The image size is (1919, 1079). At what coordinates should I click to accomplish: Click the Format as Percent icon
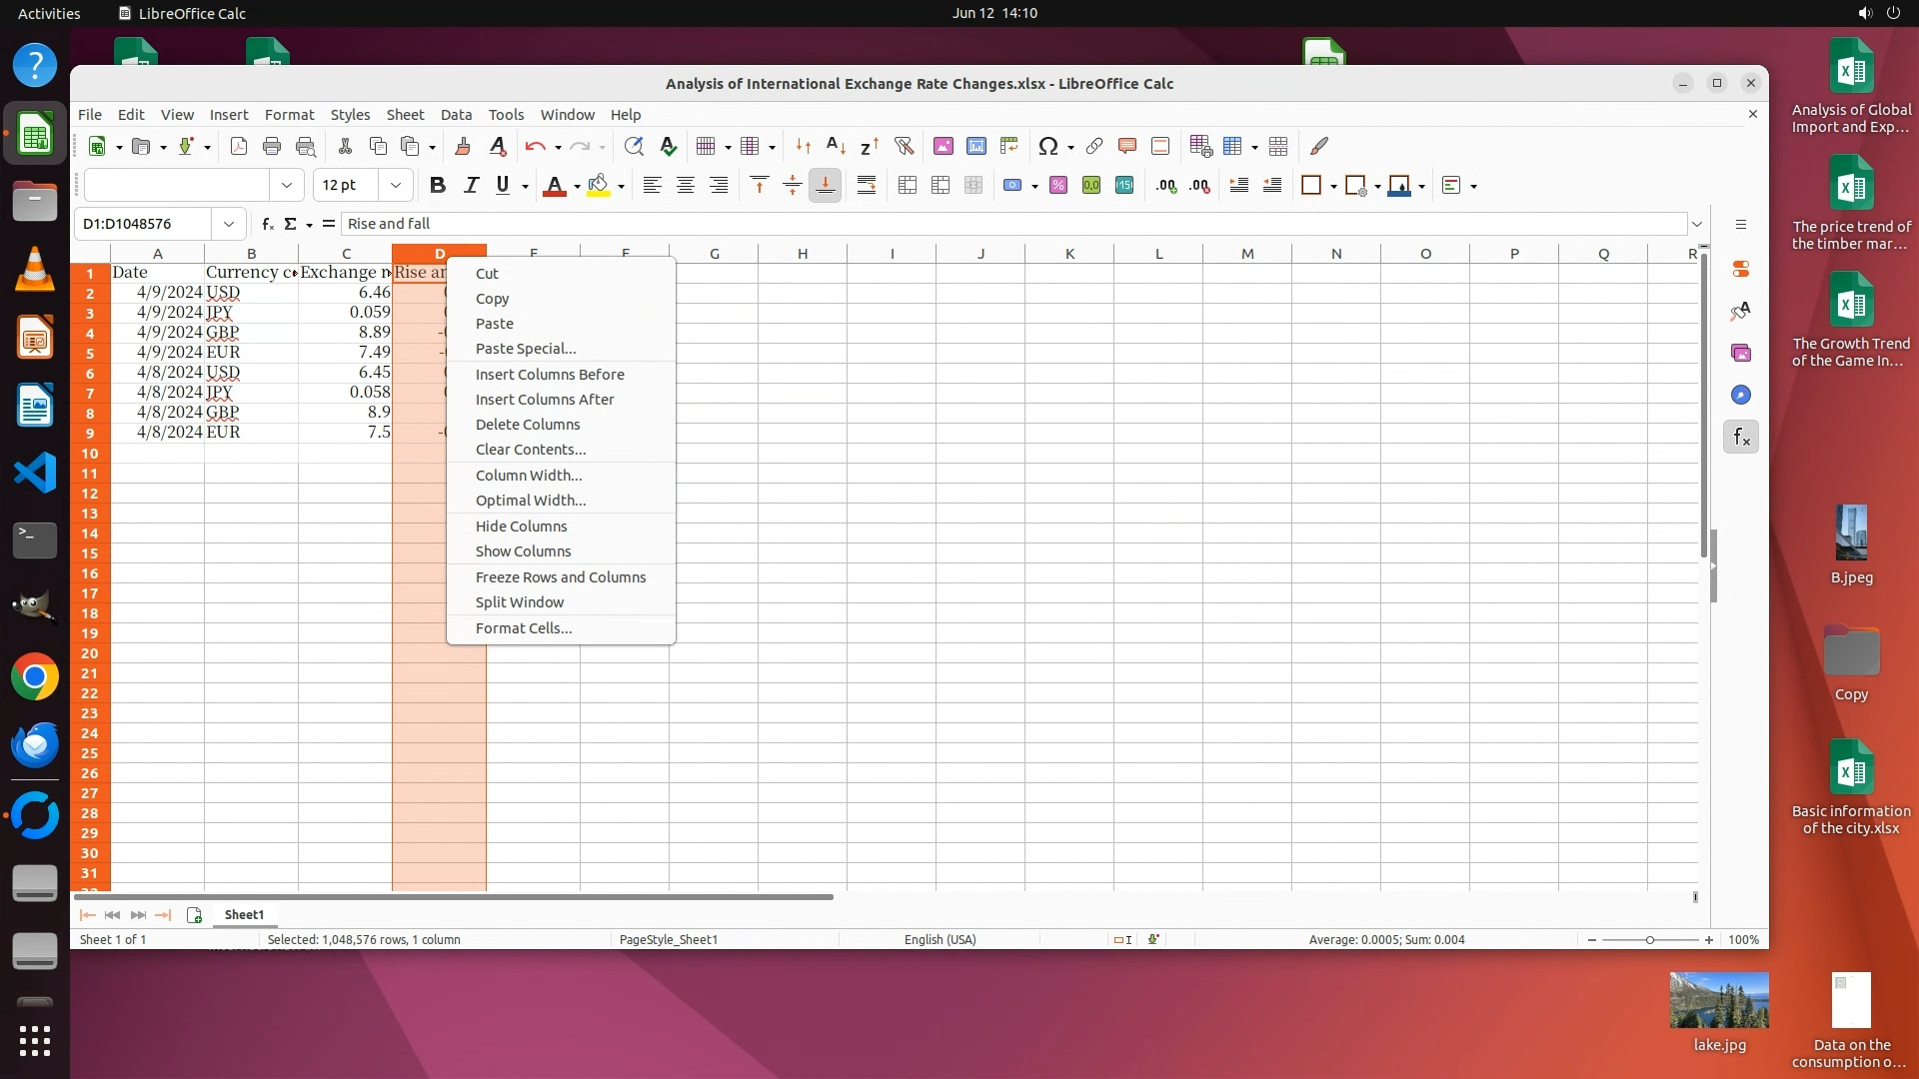pyautogui.click(x=1058, y=185)
